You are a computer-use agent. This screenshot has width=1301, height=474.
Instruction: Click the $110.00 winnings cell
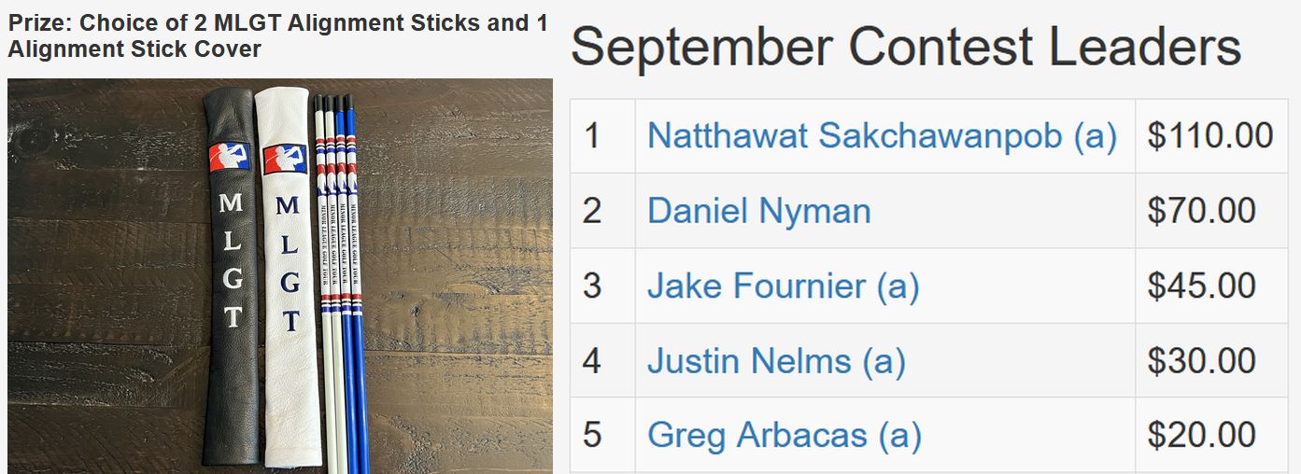pos(1212,136)
